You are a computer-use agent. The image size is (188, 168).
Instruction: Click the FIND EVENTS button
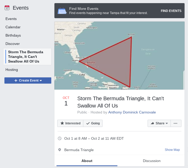[x=171, y=11]
